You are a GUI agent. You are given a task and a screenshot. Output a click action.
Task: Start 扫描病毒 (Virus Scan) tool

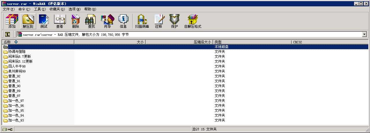[x=142, y=21]
